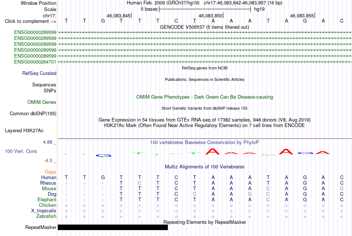Click the 100 Vert. Cons track label
Viewport: 352px width, 236px height.
pos(21,151)
